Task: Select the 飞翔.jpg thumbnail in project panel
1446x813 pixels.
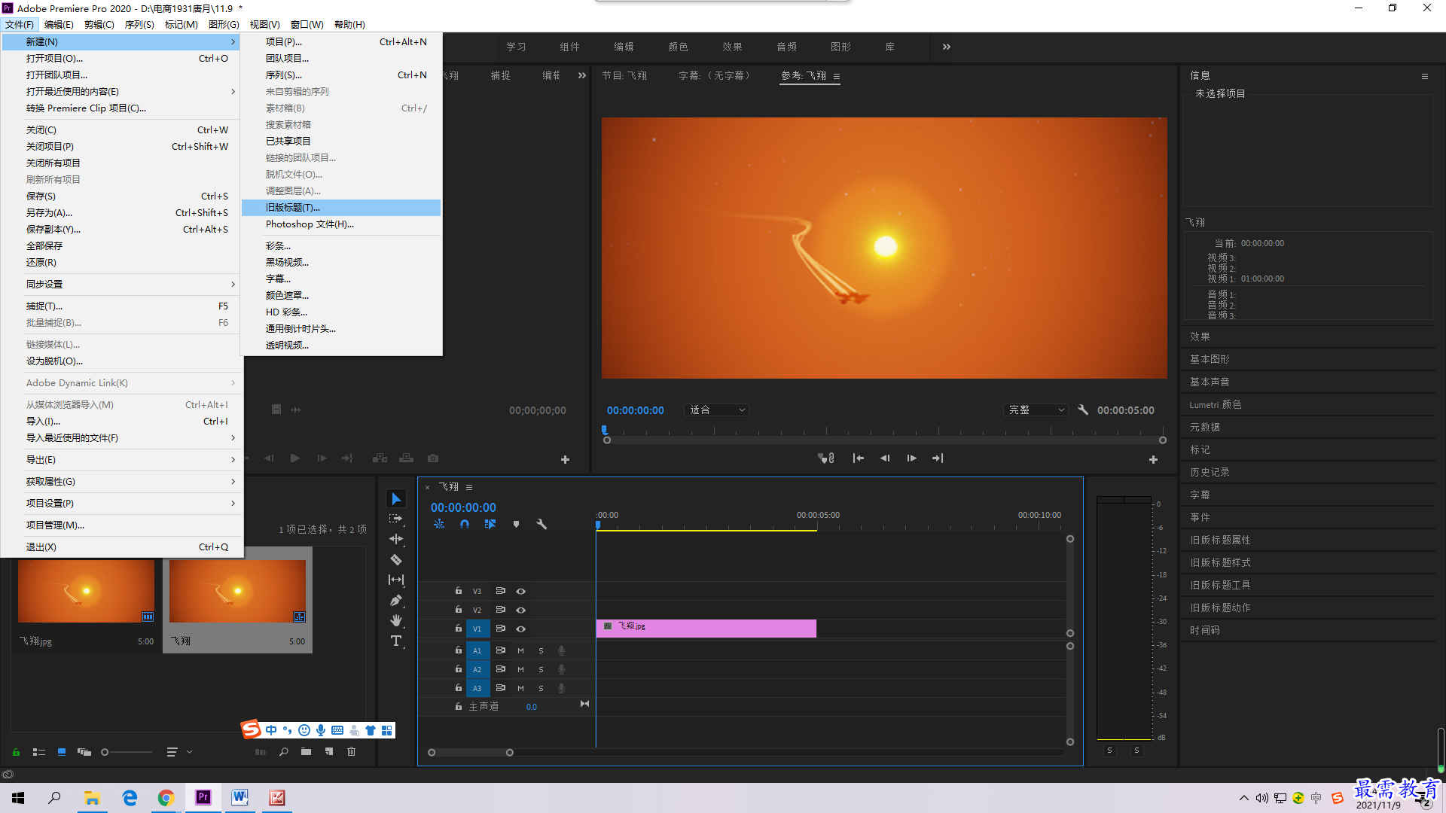Action: [86, 591]
